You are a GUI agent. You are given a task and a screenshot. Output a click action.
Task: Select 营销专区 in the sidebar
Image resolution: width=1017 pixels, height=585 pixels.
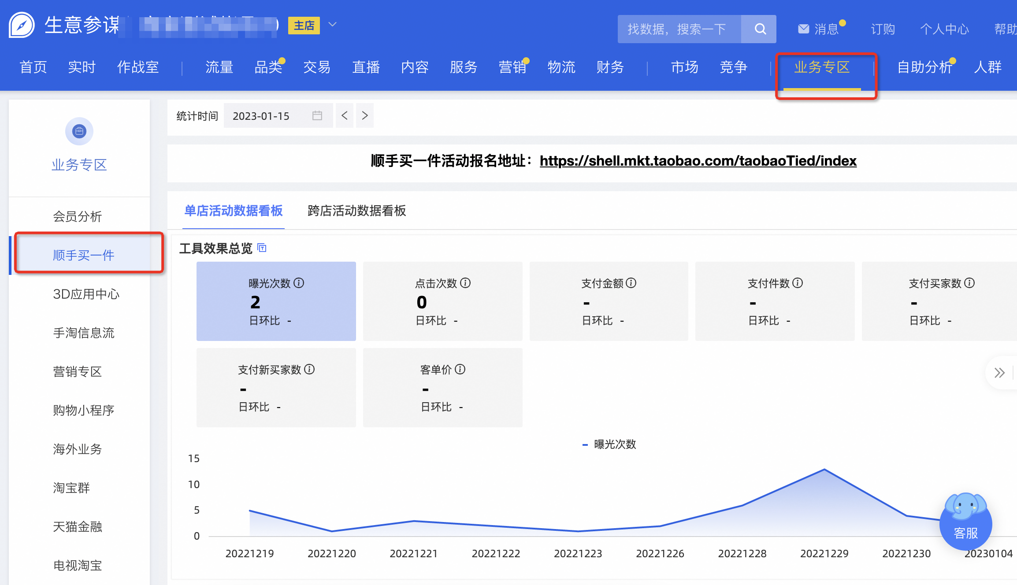[78, 371]
